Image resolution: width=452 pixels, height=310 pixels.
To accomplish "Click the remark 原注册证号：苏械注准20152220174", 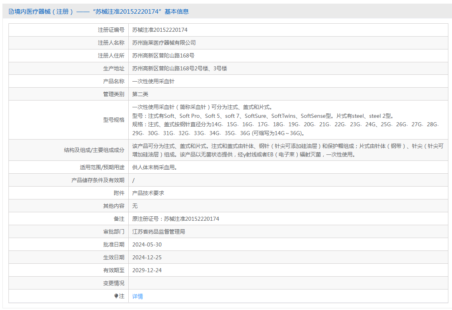I will click(176, 219).
